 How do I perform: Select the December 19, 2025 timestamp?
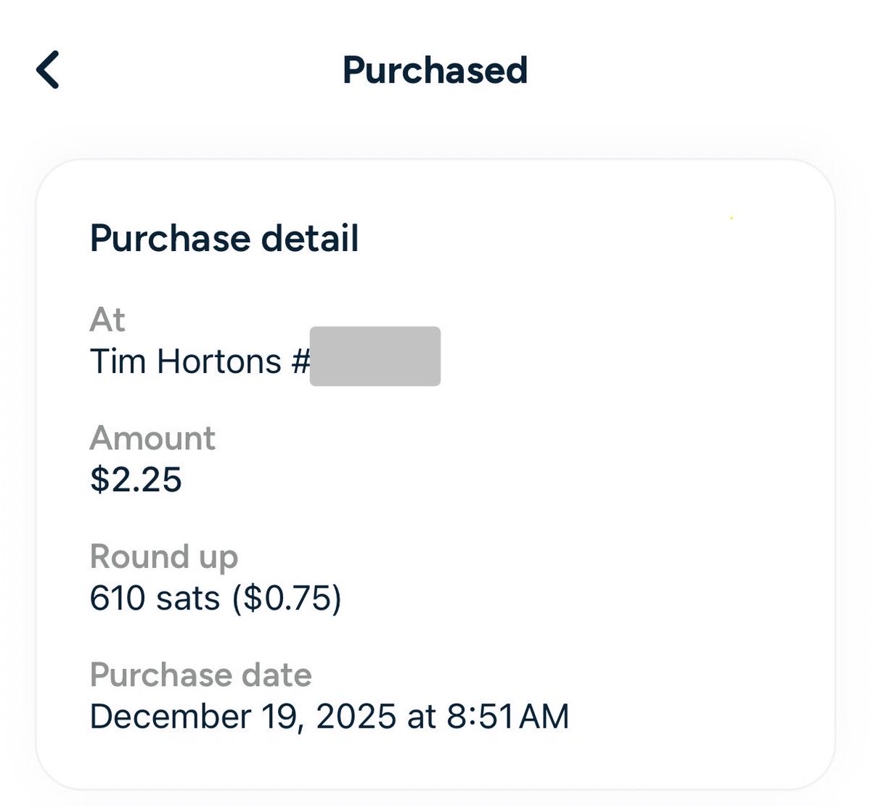[x=330, y=716]
